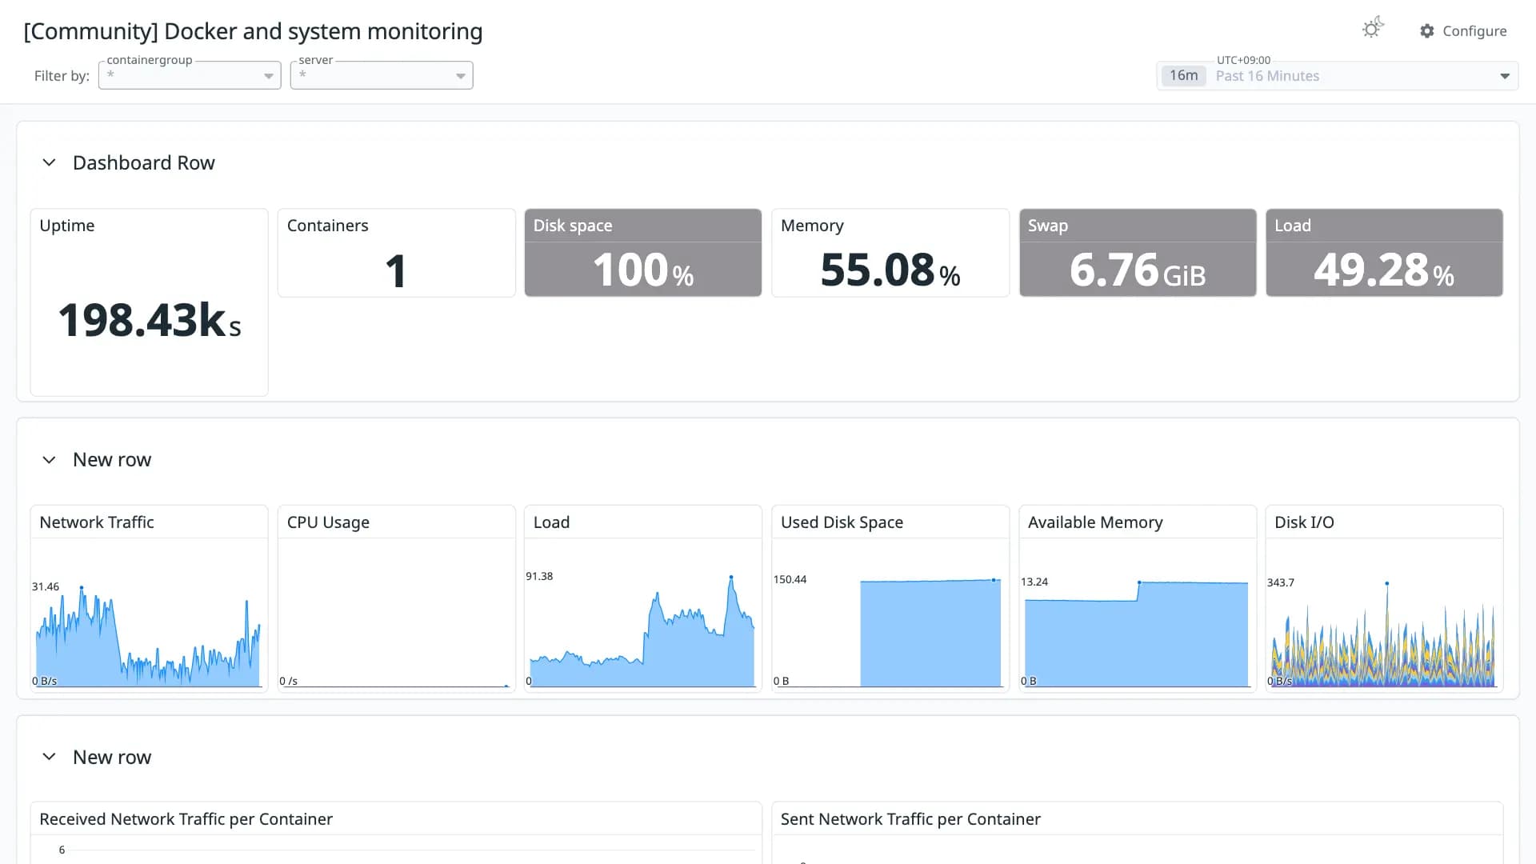
Task: Open the containergroup filter dropdown
Action: (190, 75)
